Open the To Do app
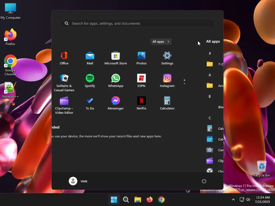Screen dimensions: 275x206 point(90,103)
